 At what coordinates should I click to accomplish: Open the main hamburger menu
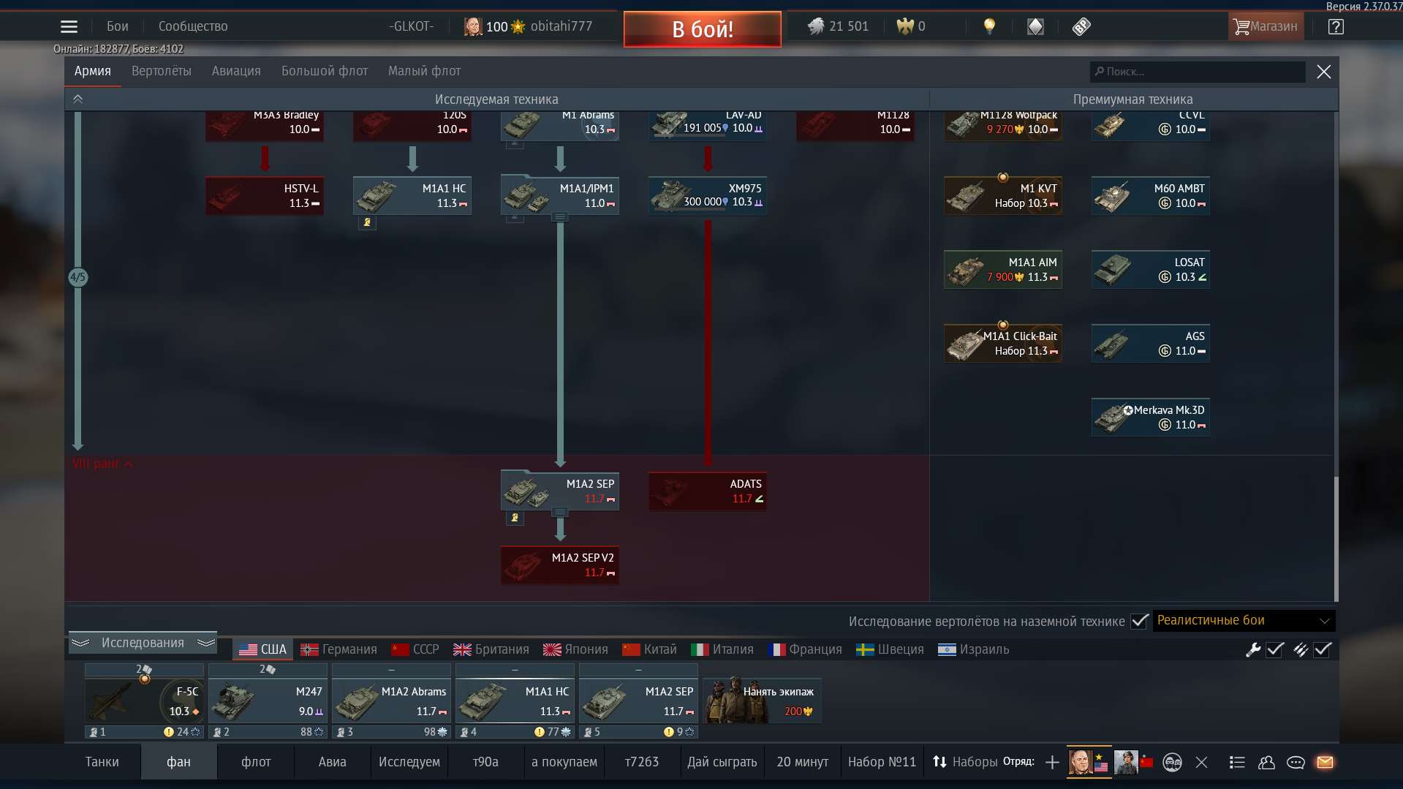tap(69, 27)
